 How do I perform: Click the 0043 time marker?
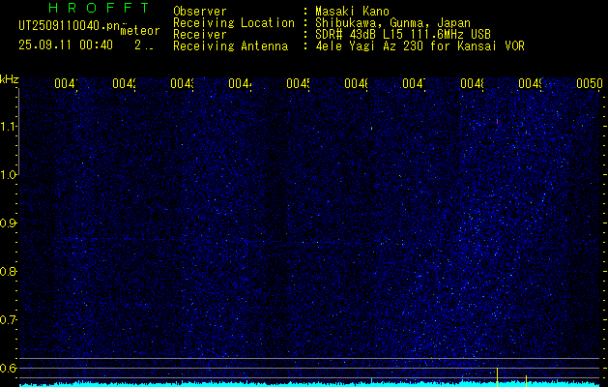click(x=182, y=84)
